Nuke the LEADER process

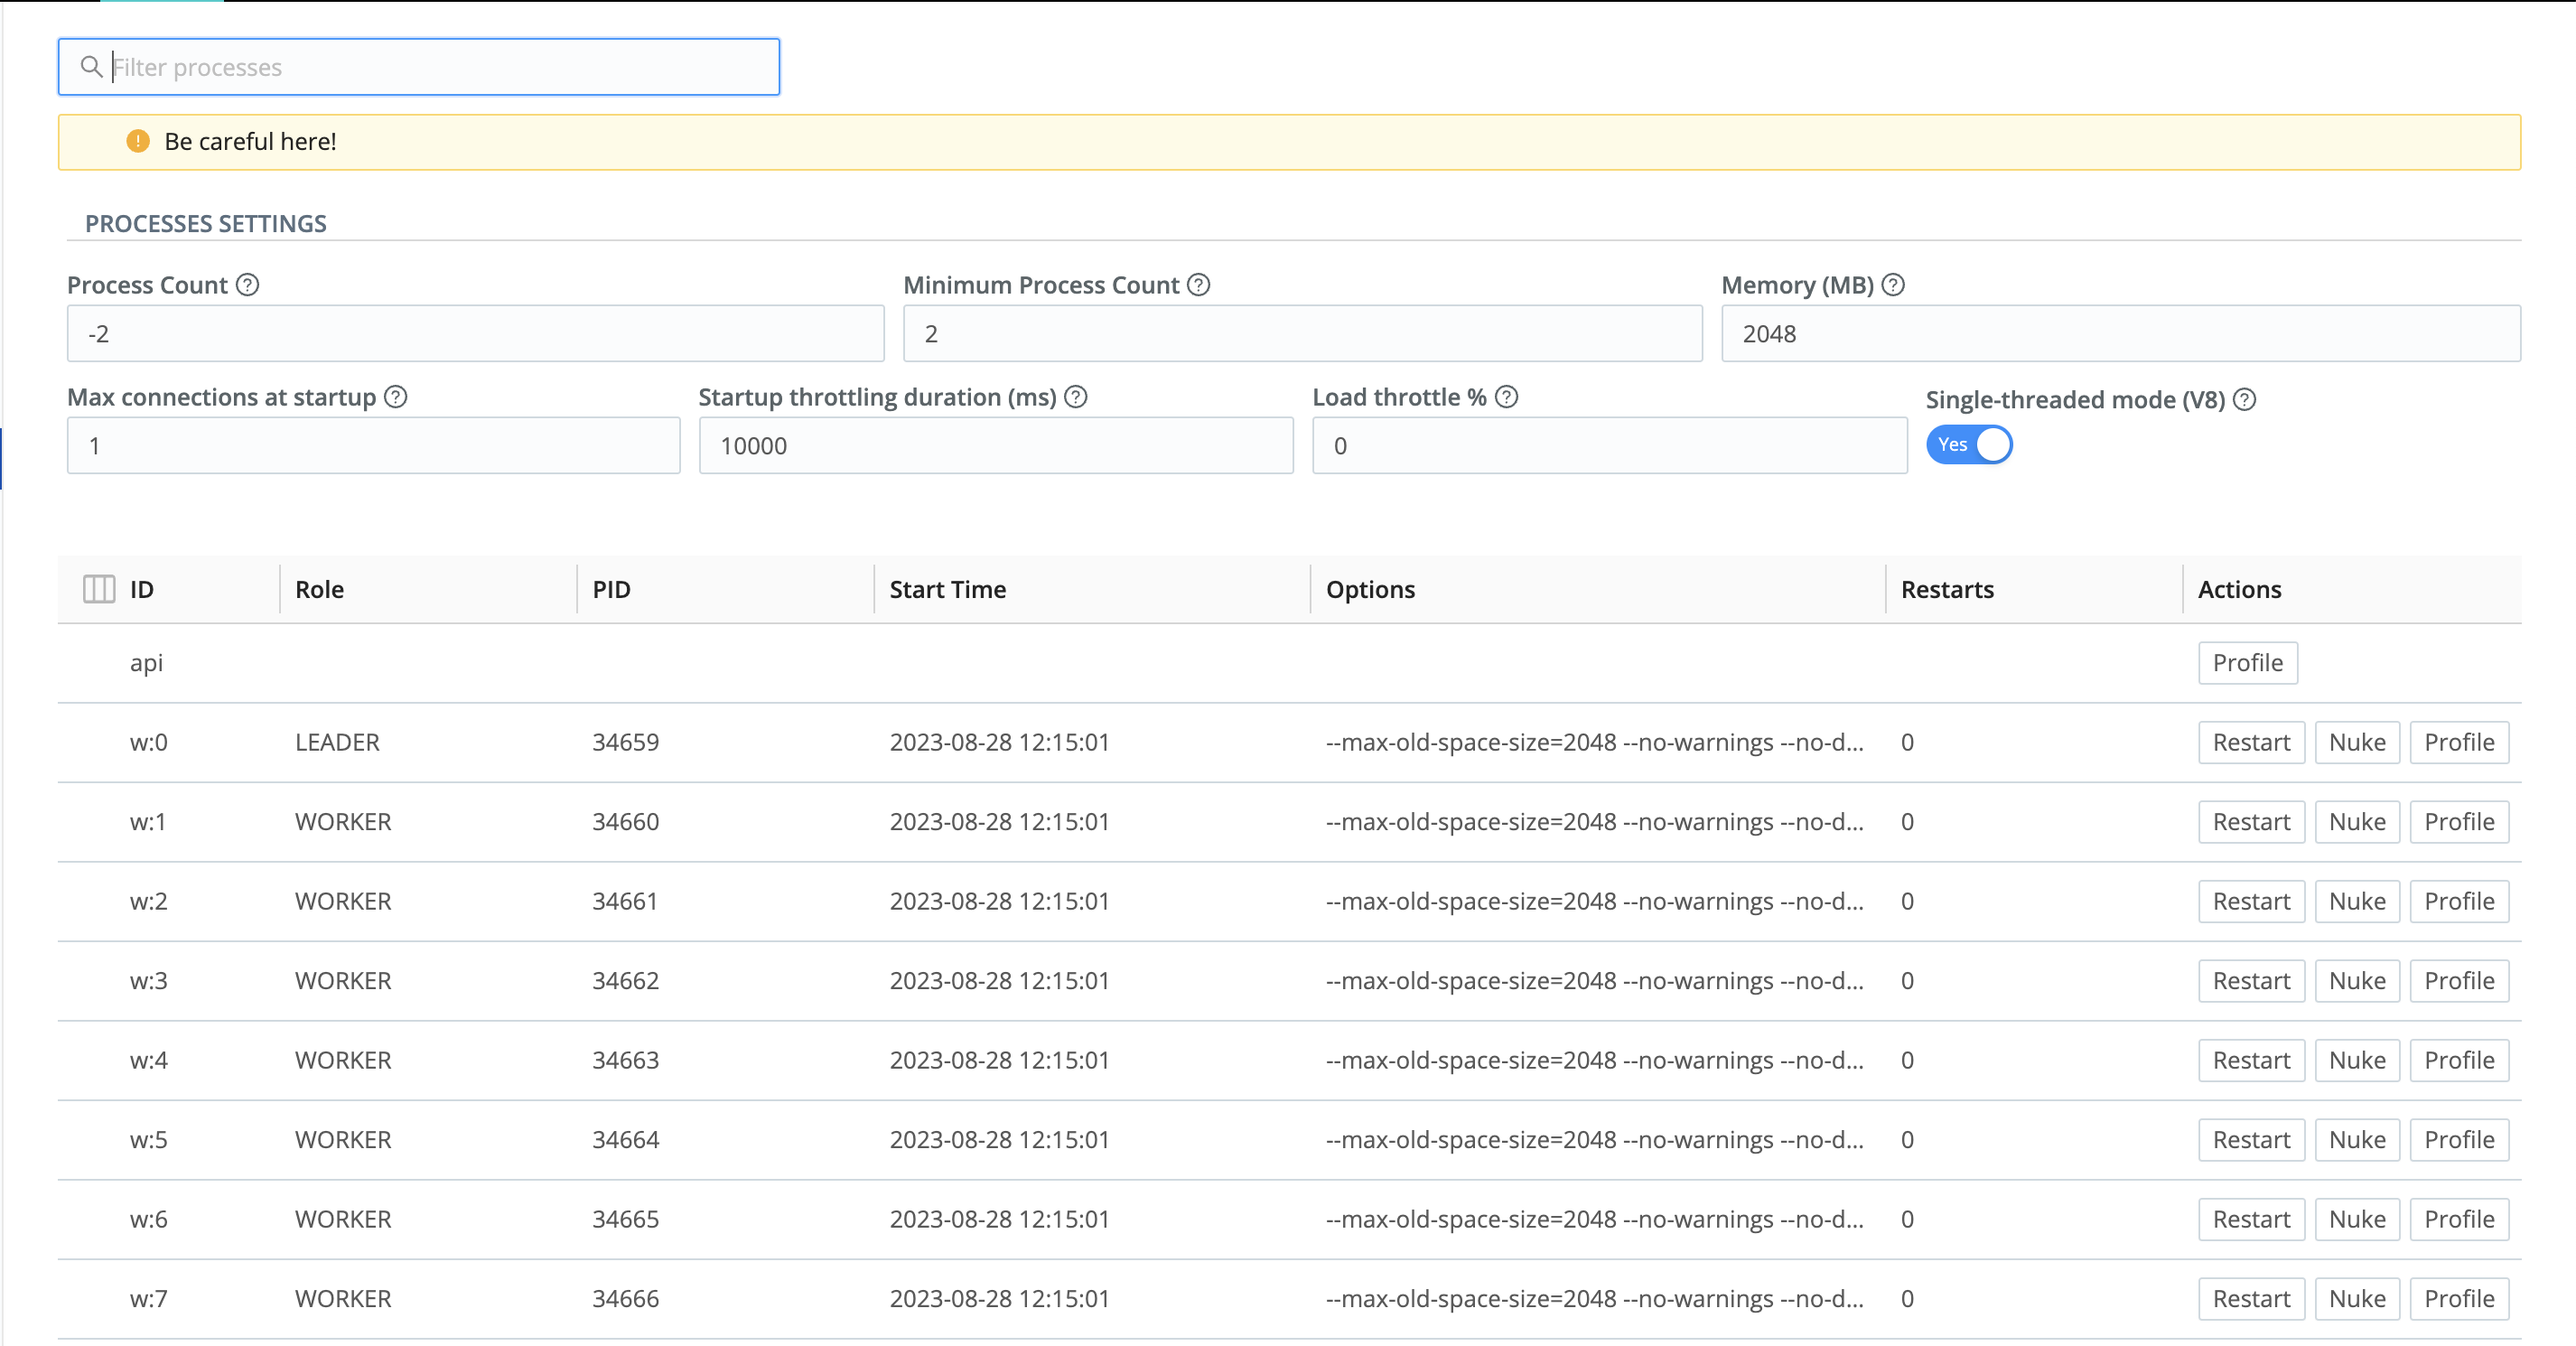(x=2357, y=742)
